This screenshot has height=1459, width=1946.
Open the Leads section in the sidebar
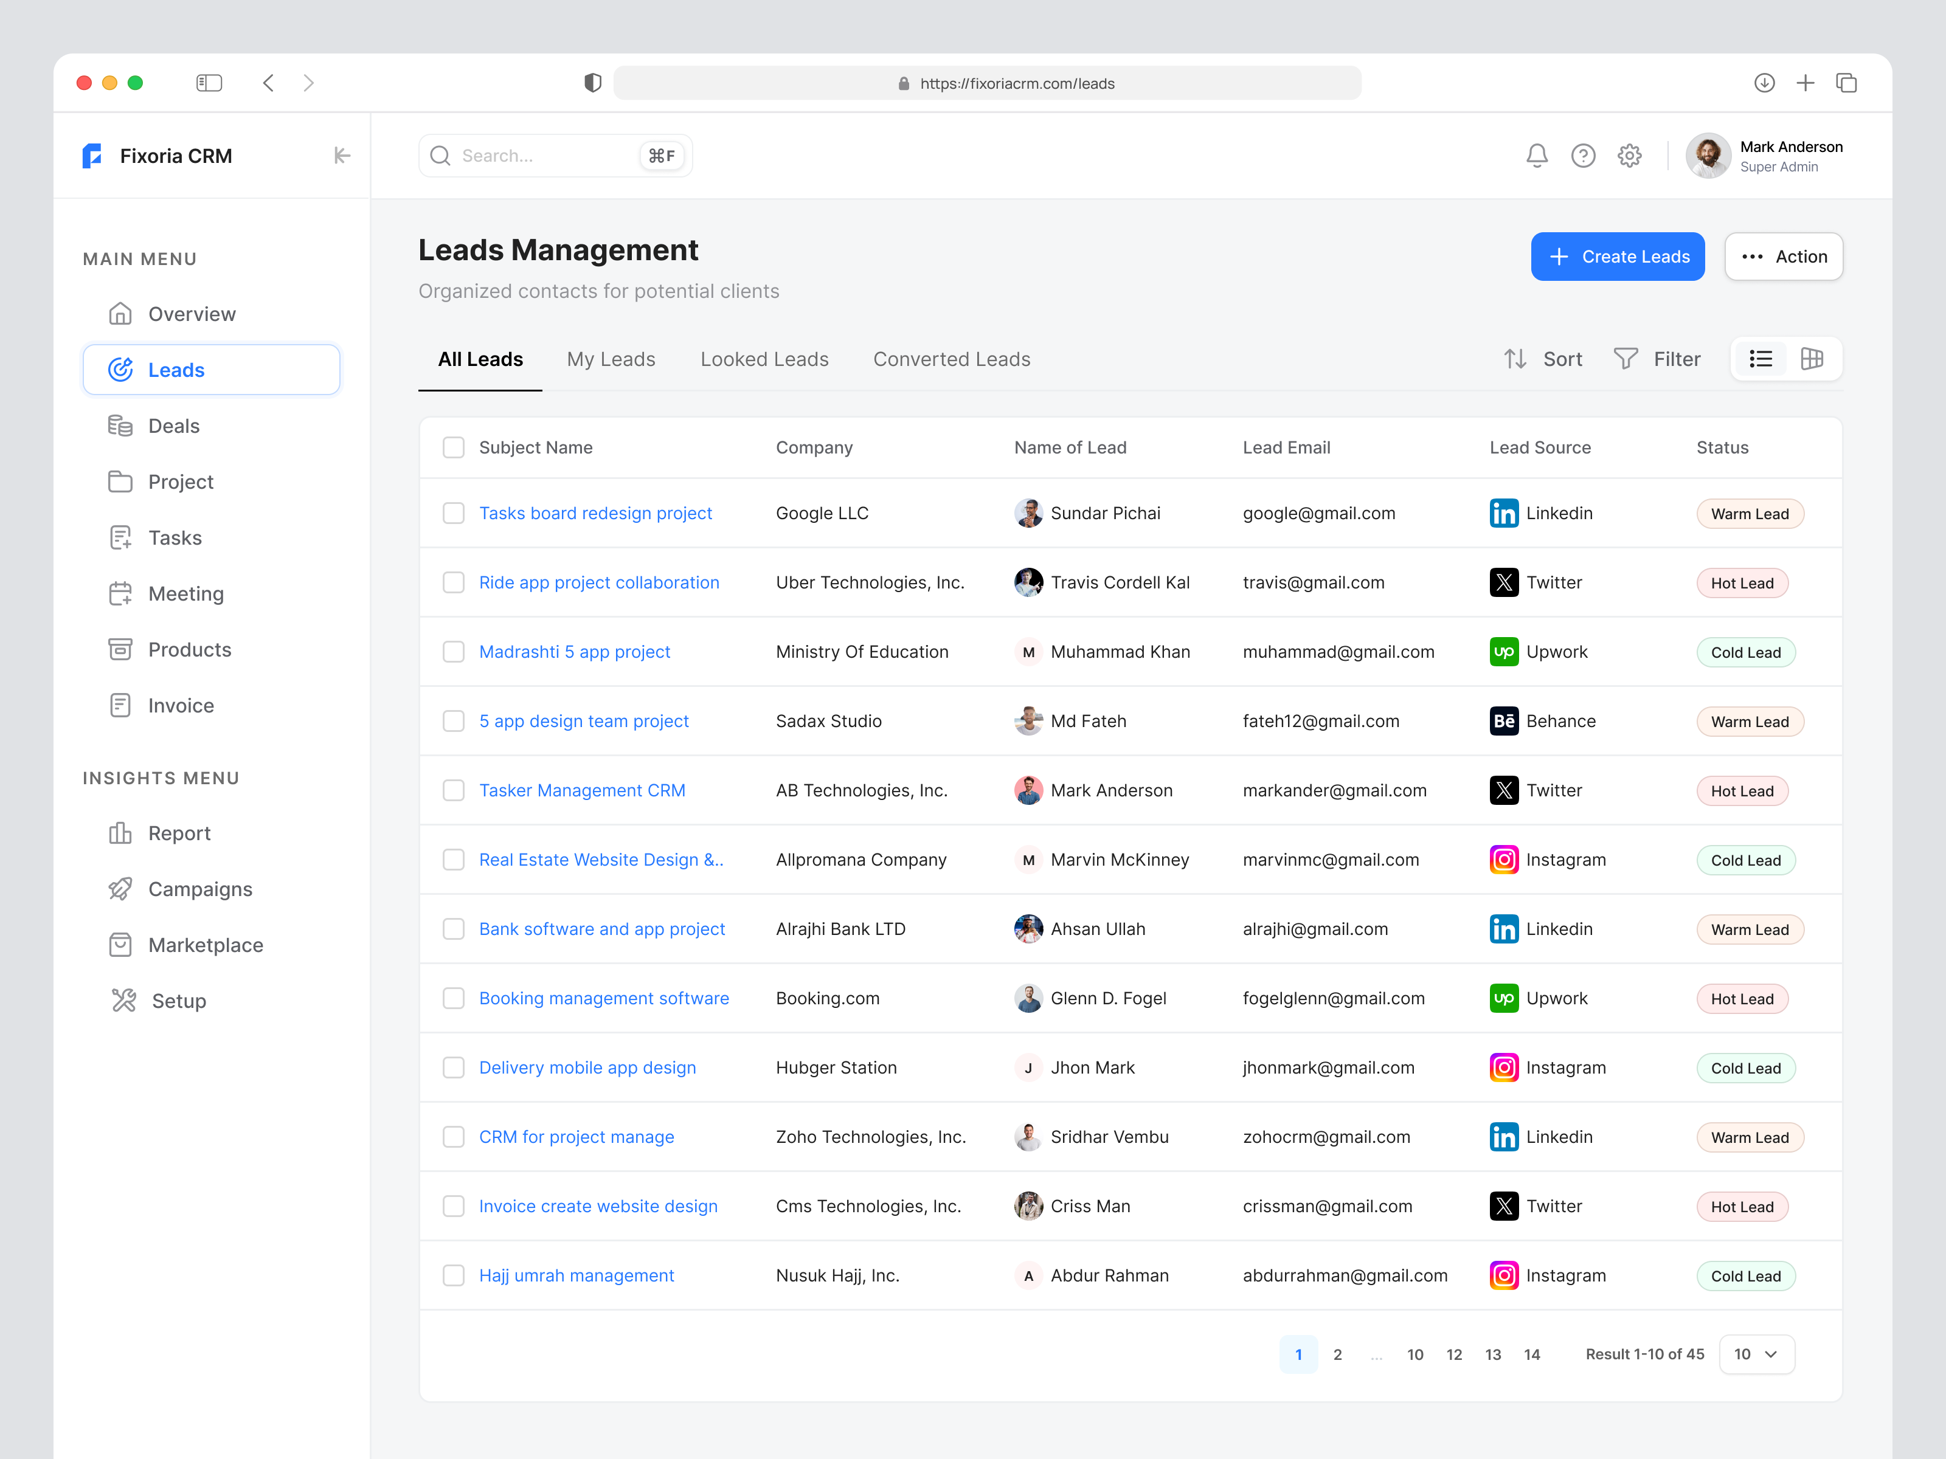(176, 370)
